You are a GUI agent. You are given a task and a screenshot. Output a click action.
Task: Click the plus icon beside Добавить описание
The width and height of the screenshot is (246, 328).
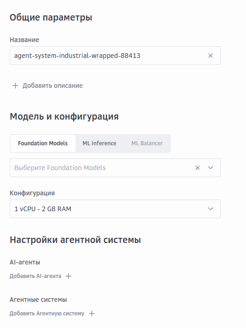15,86
